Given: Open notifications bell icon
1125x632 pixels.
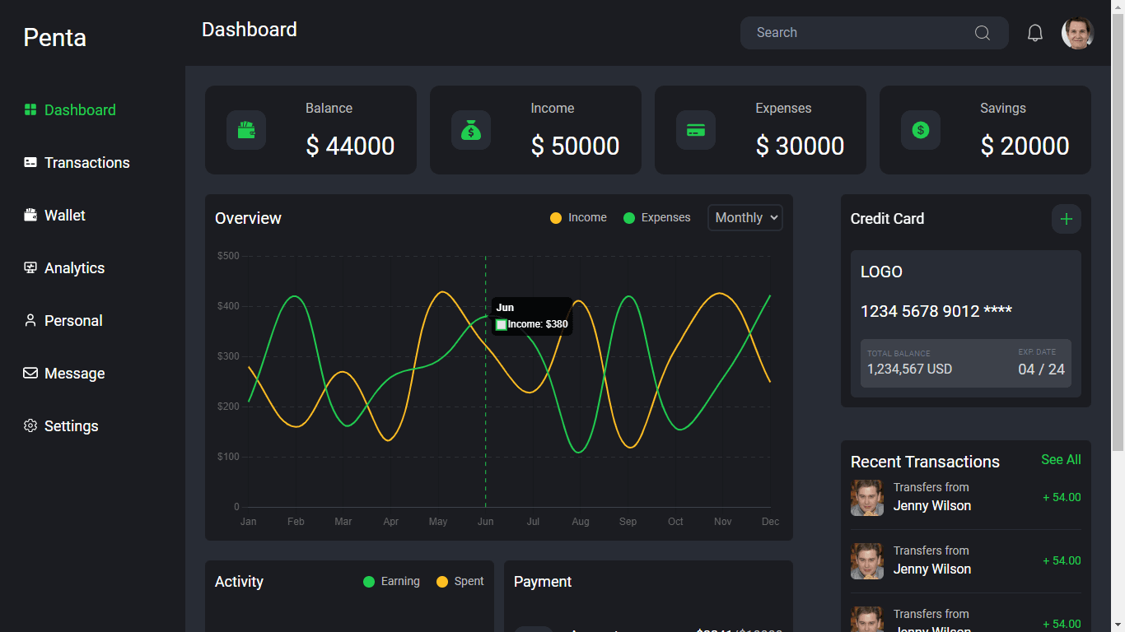Looking at the screenshot, I should click(1035, 33).
